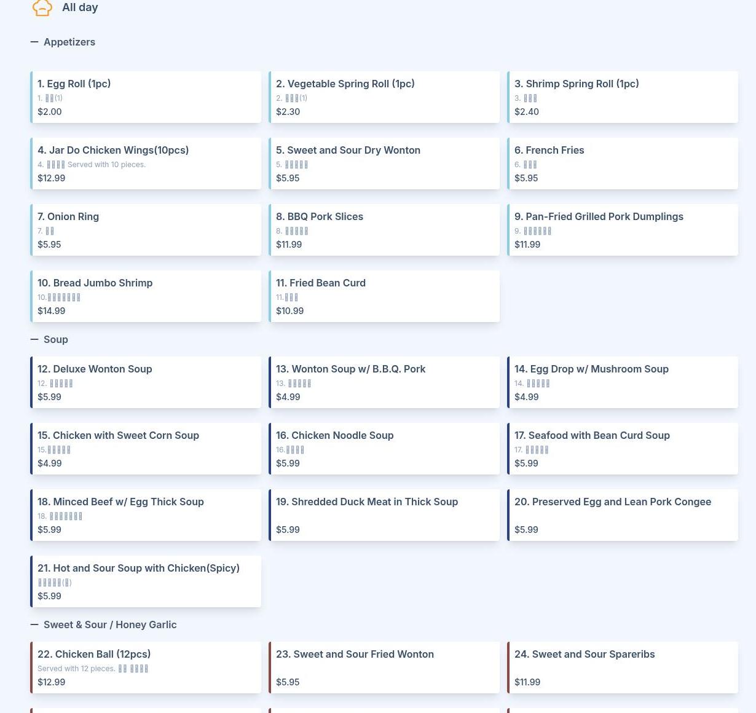
Task: Select 9. Pan-Fried Grilled Pork Dumplings
Action: tap(623, 230)
